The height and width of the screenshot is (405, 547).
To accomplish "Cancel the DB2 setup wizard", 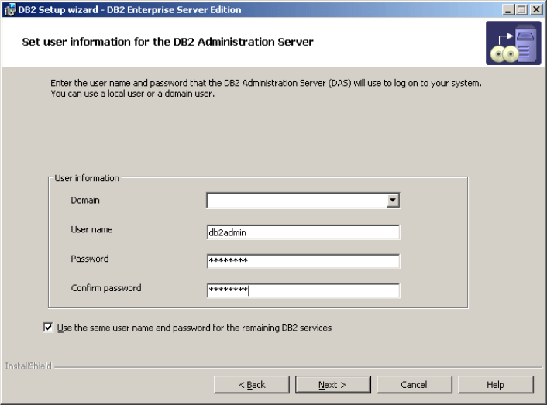I will pos(414,384).
